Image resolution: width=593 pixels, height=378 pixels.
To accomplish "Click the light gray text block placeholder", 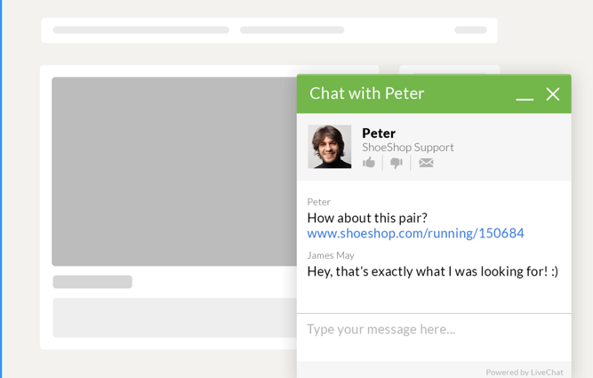I will tap(175, 318).
